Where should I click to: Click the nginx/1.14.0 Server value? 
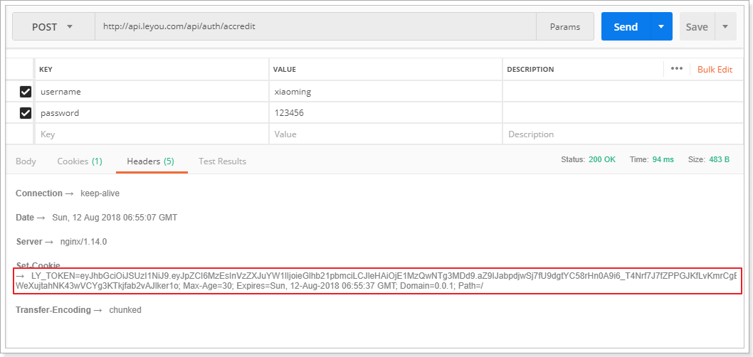83,242
